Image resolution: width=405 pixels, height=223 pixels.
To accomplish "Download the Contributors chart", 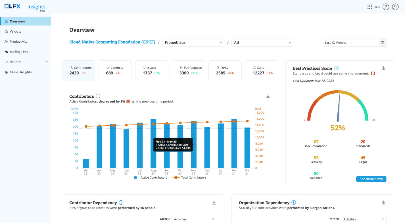I will click(x=268, y=96).
